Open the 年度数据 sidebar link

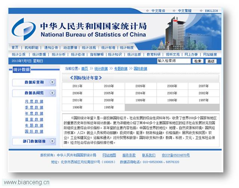34,113
